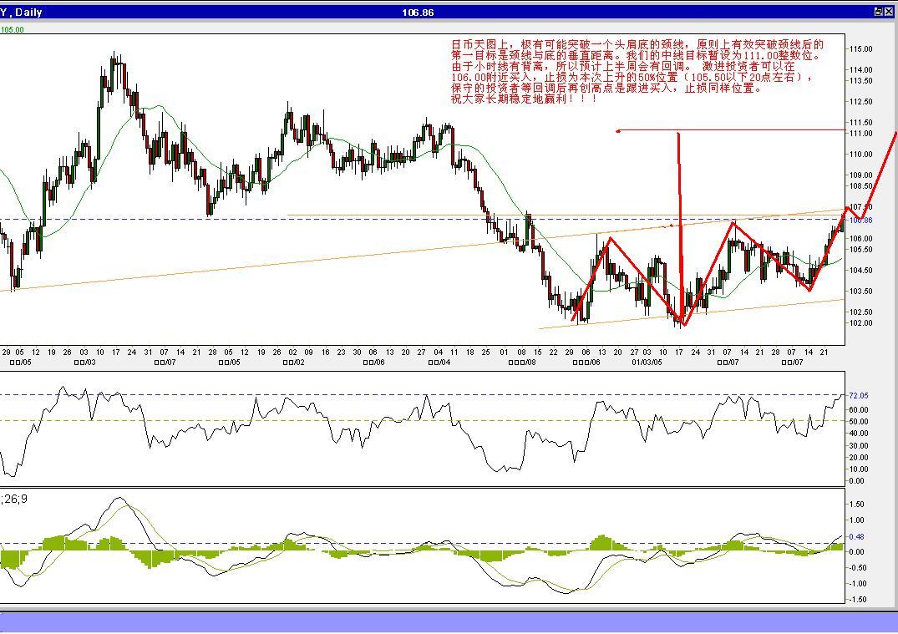The image size is (898, 634).
Task: Click the 102.00 price axis label
Action: (x=861, y=323)
